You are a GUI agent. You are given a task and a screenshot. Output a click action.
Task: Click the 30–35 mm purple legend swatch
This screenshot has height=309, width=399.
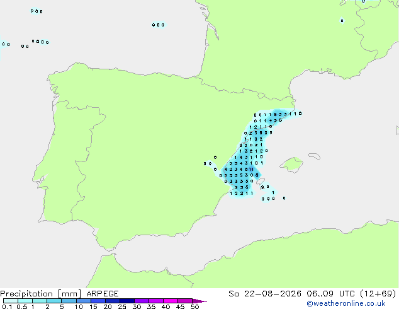[142, 301]
